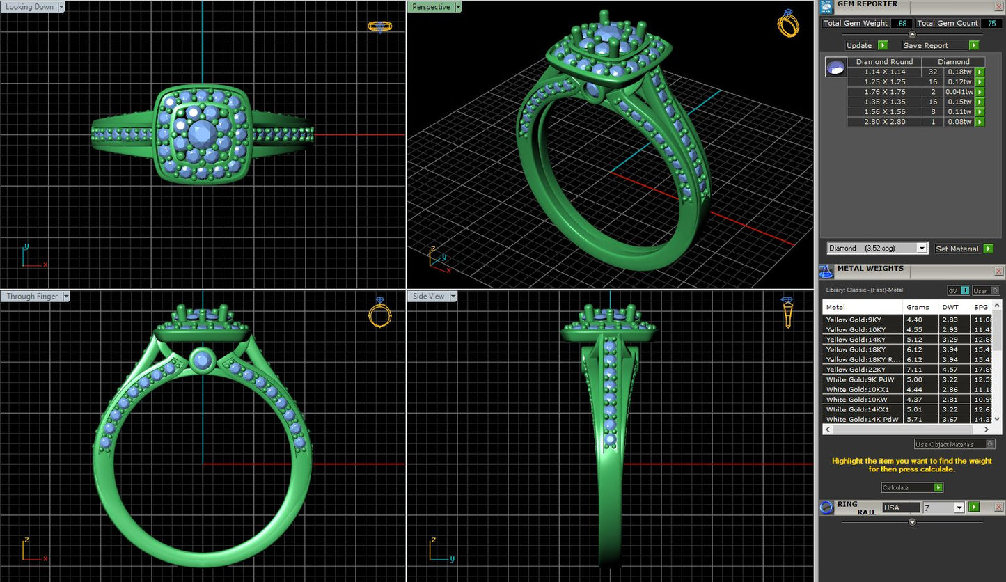Screen dimensions: 1006x582
Task: Click the green run arrow beside ring size 7
Action: pyautogui.click(x=975, y=508)
